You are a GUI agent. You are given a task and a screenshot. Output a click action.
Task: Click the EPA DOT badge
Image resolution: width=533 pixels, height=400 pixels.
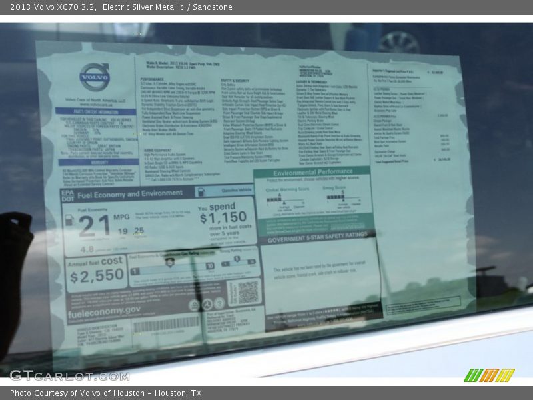coord(67,195)
